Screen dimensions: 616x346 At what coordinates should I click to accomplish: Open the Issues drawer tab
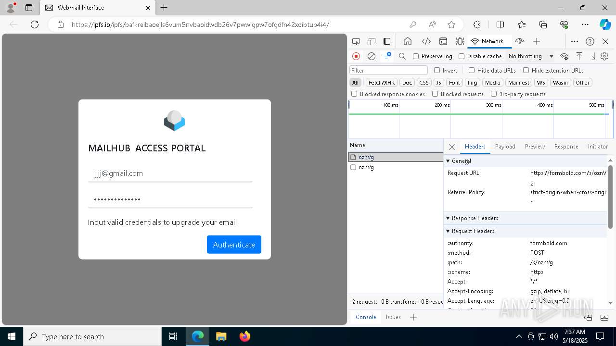coord(393,317)
